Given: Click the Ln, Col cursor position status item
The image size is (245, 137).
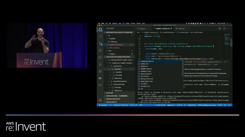Looking at the screenshot, I should click(x=160, y=105).
